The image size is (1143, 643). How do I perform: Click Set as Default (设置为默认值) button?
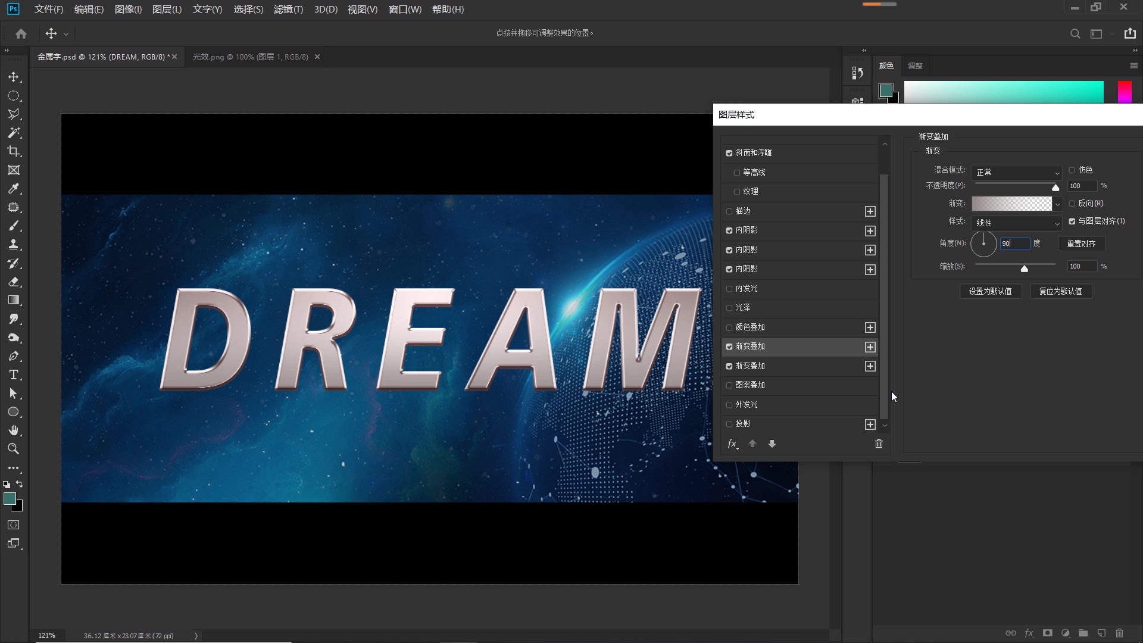(x=990, y=291)
